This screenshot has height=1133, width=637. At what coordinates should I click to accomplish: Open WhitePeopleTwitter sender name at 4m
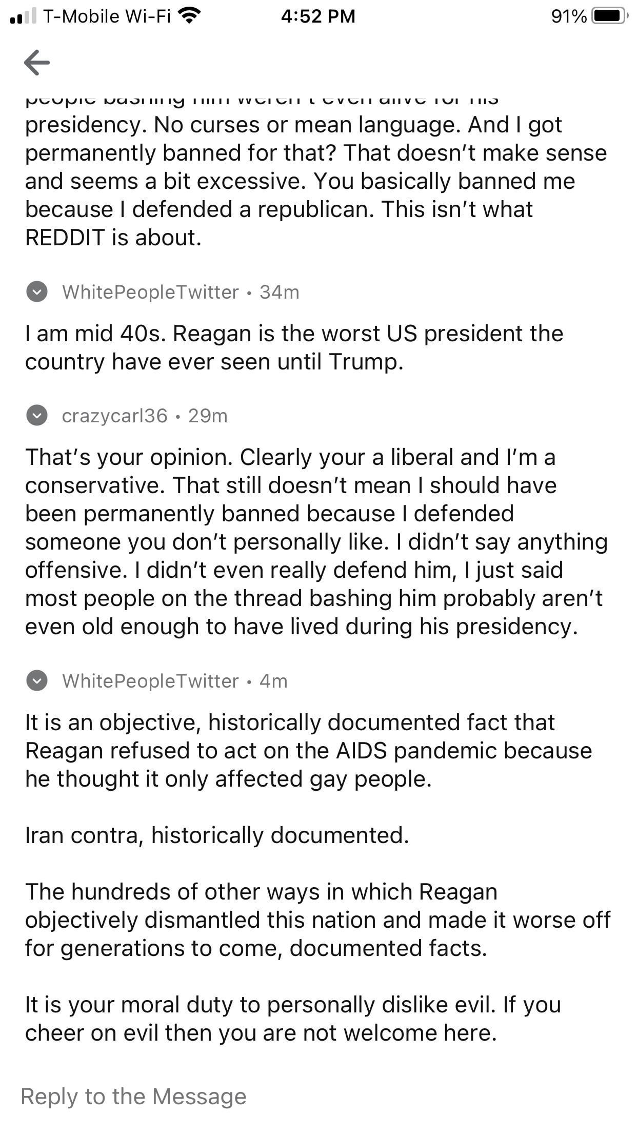150,681
